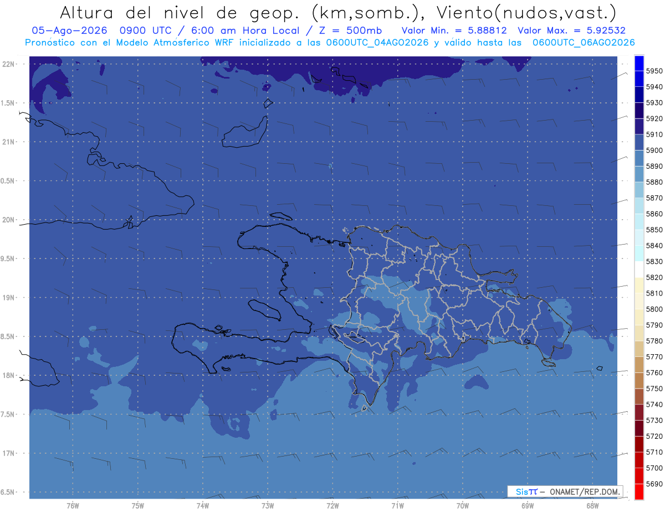Viewport: 665px width, 513px height.
Task: Click the colorbar label 5920
Action: (x=654, y=118)
